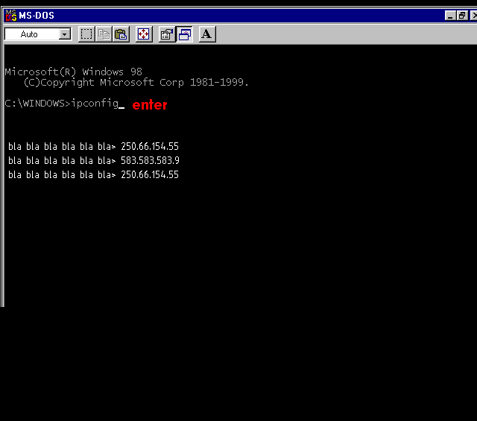The width and height of the screenshot is (477, 421).
Task: Restore the MS-DOS window size
Action: pos(462,15)
